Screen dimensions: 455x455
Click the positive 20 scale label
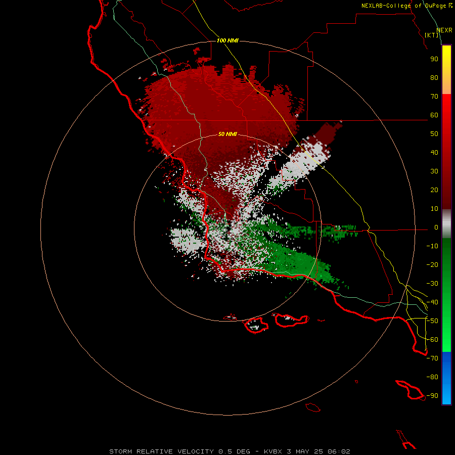[x=434, y=190]
